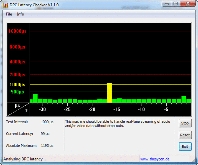Open the File menu
This screenshot has width=198, height=165.
click(x=9, y=14)
